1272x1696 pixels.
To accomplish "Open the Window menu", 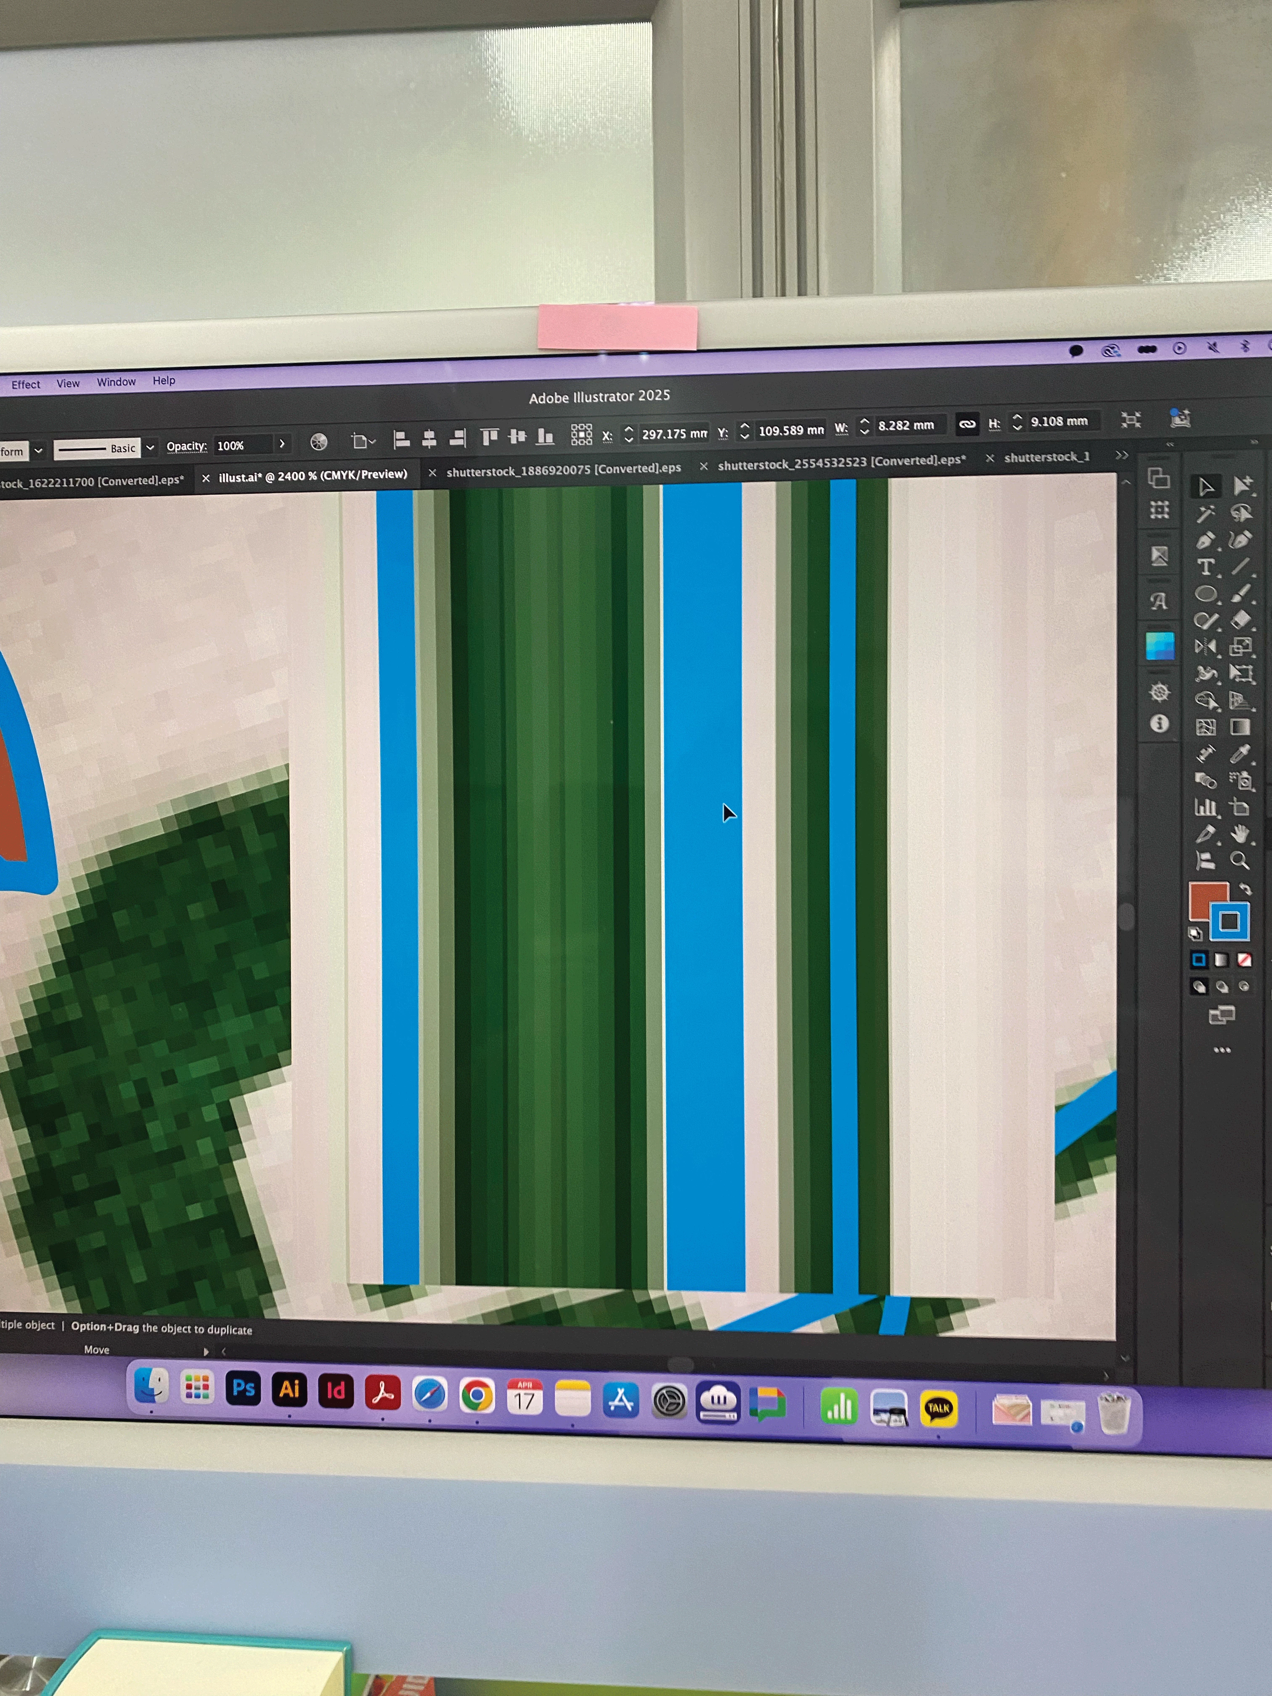I will 116,382.
